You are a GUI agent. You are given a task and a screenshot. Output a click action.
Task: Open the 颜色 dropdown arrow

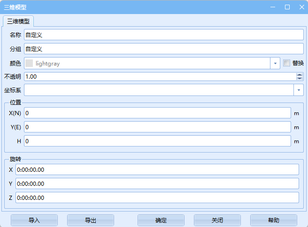pos(275,63)
